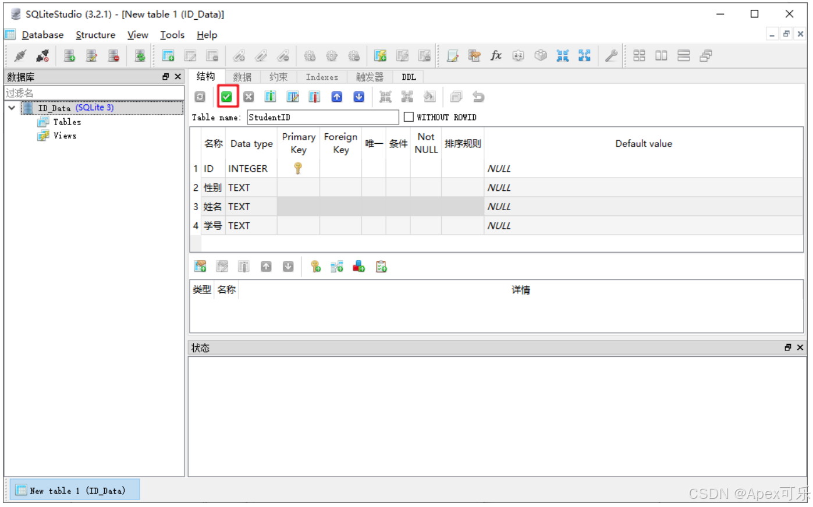
Task: Move column down with blue arrow
Action: point(359,97)
